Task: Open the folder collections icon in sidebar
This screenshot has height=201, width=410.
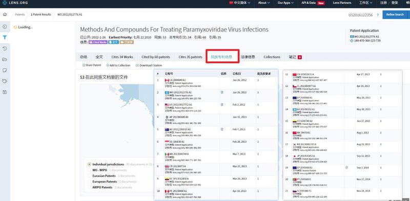Action: point(5,59)
